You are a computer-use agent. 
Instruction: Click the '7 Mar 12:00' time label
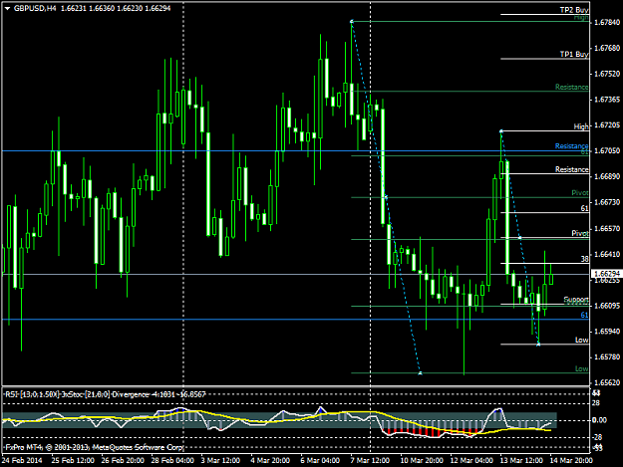[x=370, y=460]
